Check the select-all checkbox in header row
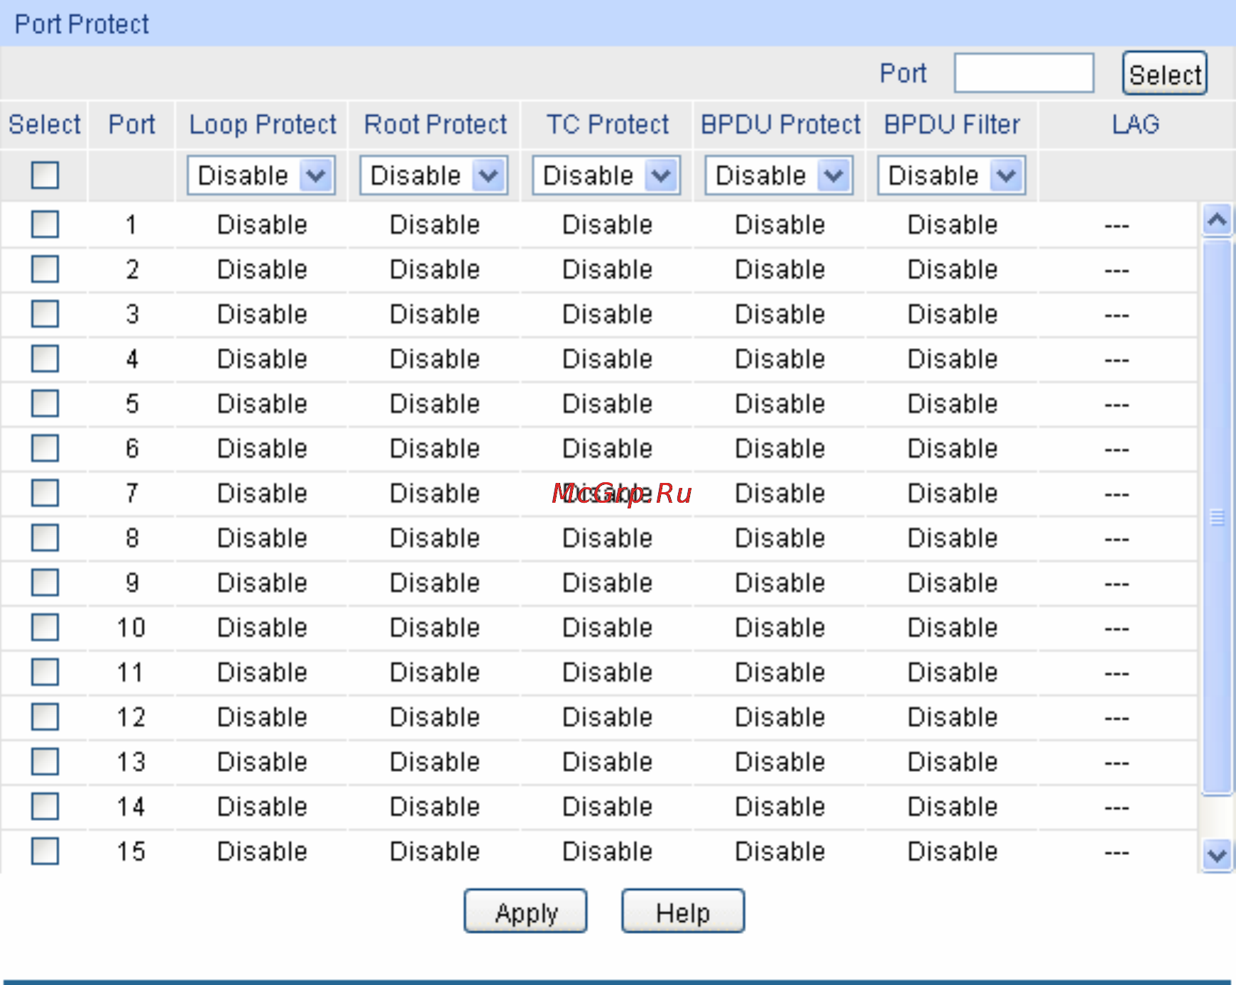The image size is (1236, 985). tap(45, 175)
